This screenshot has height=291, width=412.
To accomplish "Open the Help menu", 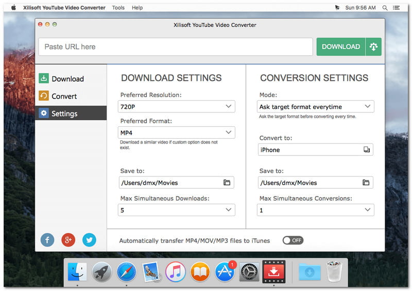I will [x=137, y=8].
